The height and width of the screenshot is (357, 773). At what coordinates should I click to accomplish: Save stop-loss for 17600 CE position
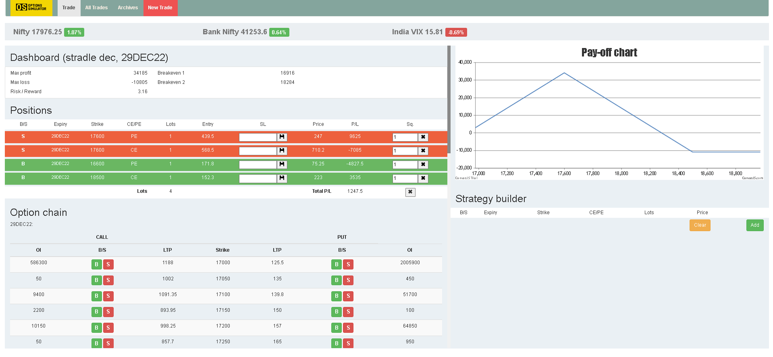coord(282,151)
